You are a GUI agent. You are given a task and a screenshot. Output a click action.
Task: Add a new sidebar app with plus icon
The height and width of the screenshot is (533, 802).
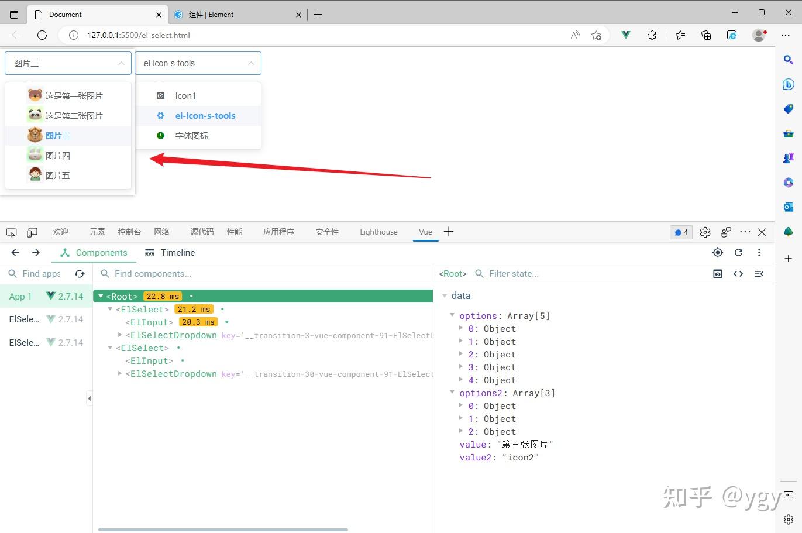coord(789,258)
